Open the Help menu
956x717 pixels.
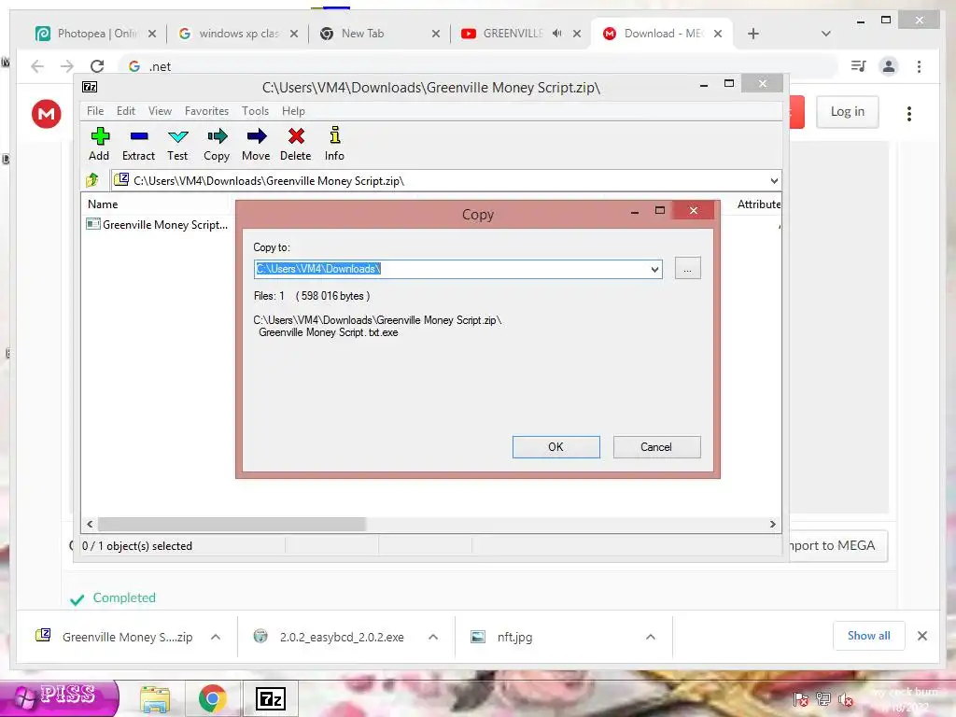tap(293, 111)
